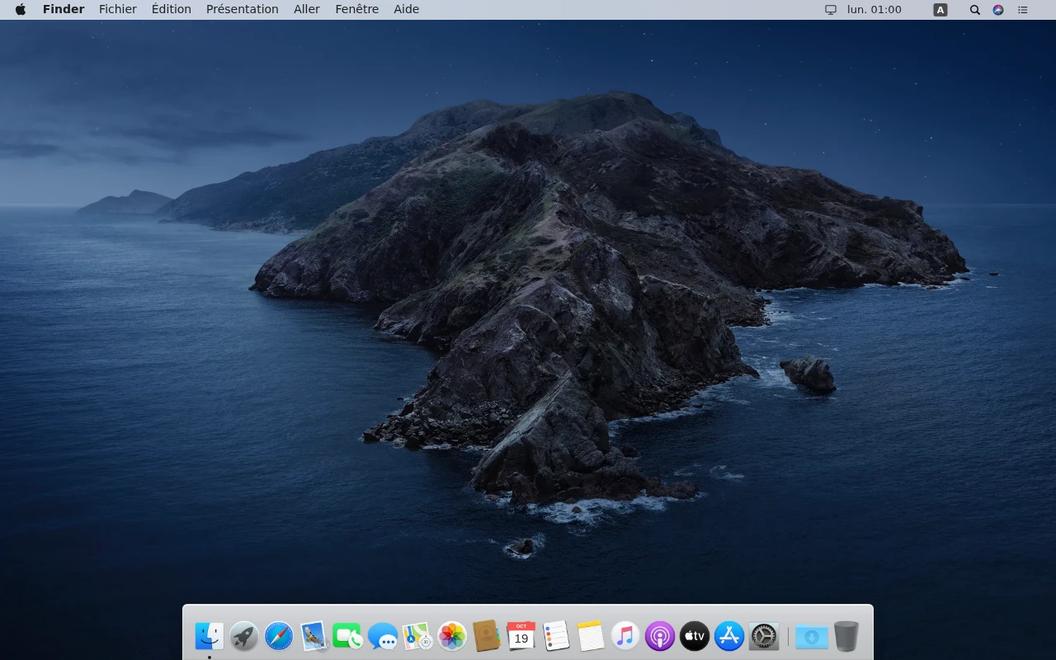1056x660 pixels.
Task: Open the Reminders app
Action: [556, 636]
